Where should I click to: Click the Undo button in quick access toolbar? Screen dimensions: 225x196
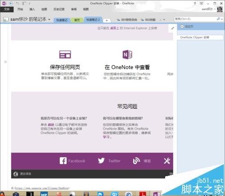point(18,3)
